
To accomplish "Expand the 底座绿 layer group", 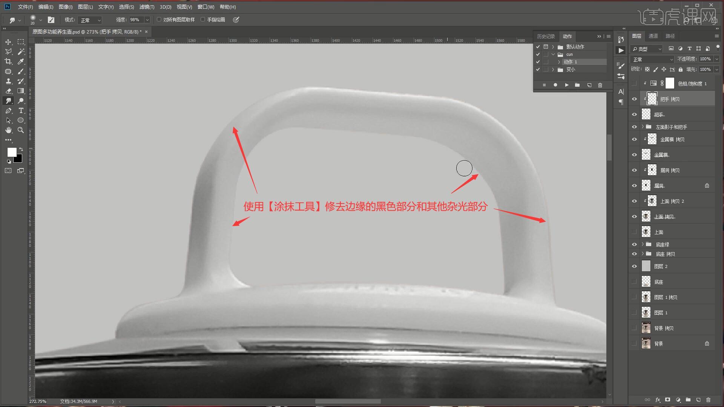I will click(x=643, y=244).
